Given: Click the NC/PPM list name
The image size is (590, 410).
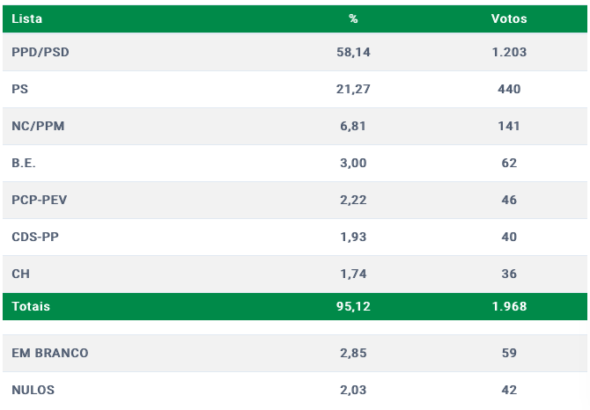Looking at the screenshot, I should (x=38, y=126).
